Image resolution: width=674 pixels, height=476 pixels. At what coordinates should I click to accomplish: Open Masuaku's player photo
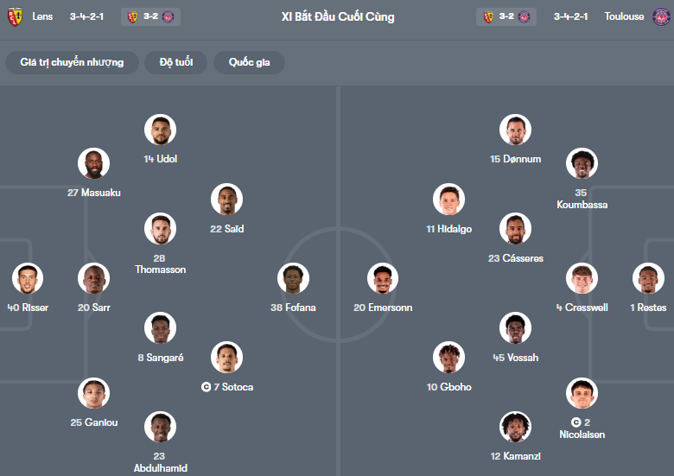click(x=93, y=163)
